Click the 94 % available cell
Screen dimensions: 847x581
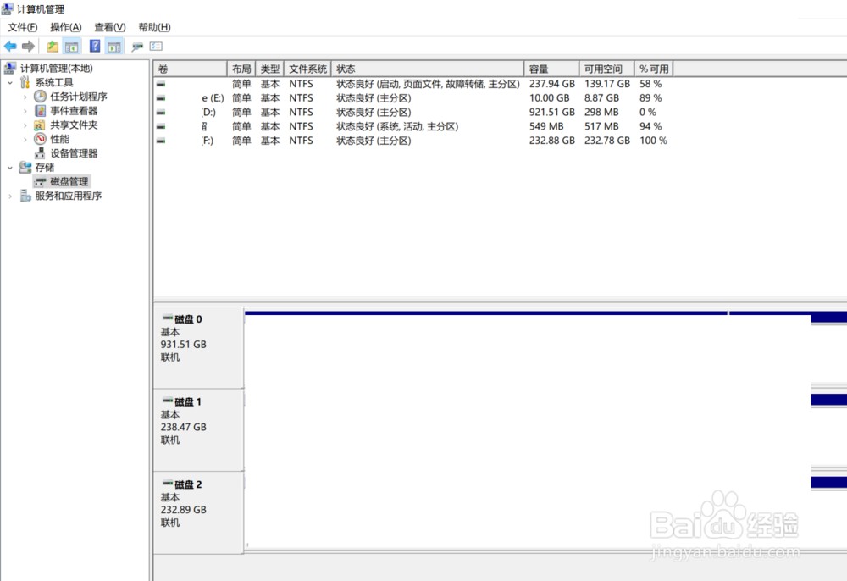coord(650,126)
